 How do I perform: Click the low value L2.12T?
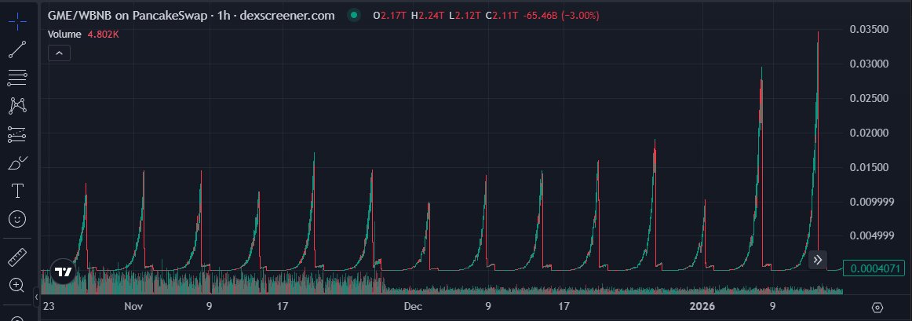pos(464,16)
